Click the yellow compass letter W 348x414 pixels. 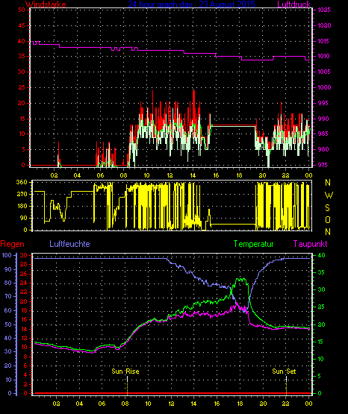coord(329,195)
